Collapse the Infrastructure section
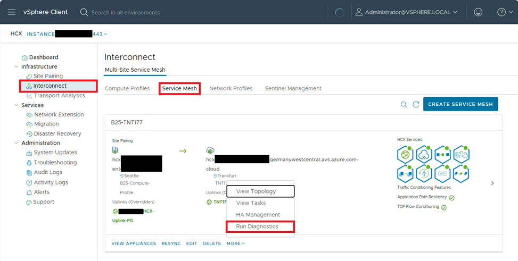Viewport: 518px width, 261px height. (x=16, y=66)
